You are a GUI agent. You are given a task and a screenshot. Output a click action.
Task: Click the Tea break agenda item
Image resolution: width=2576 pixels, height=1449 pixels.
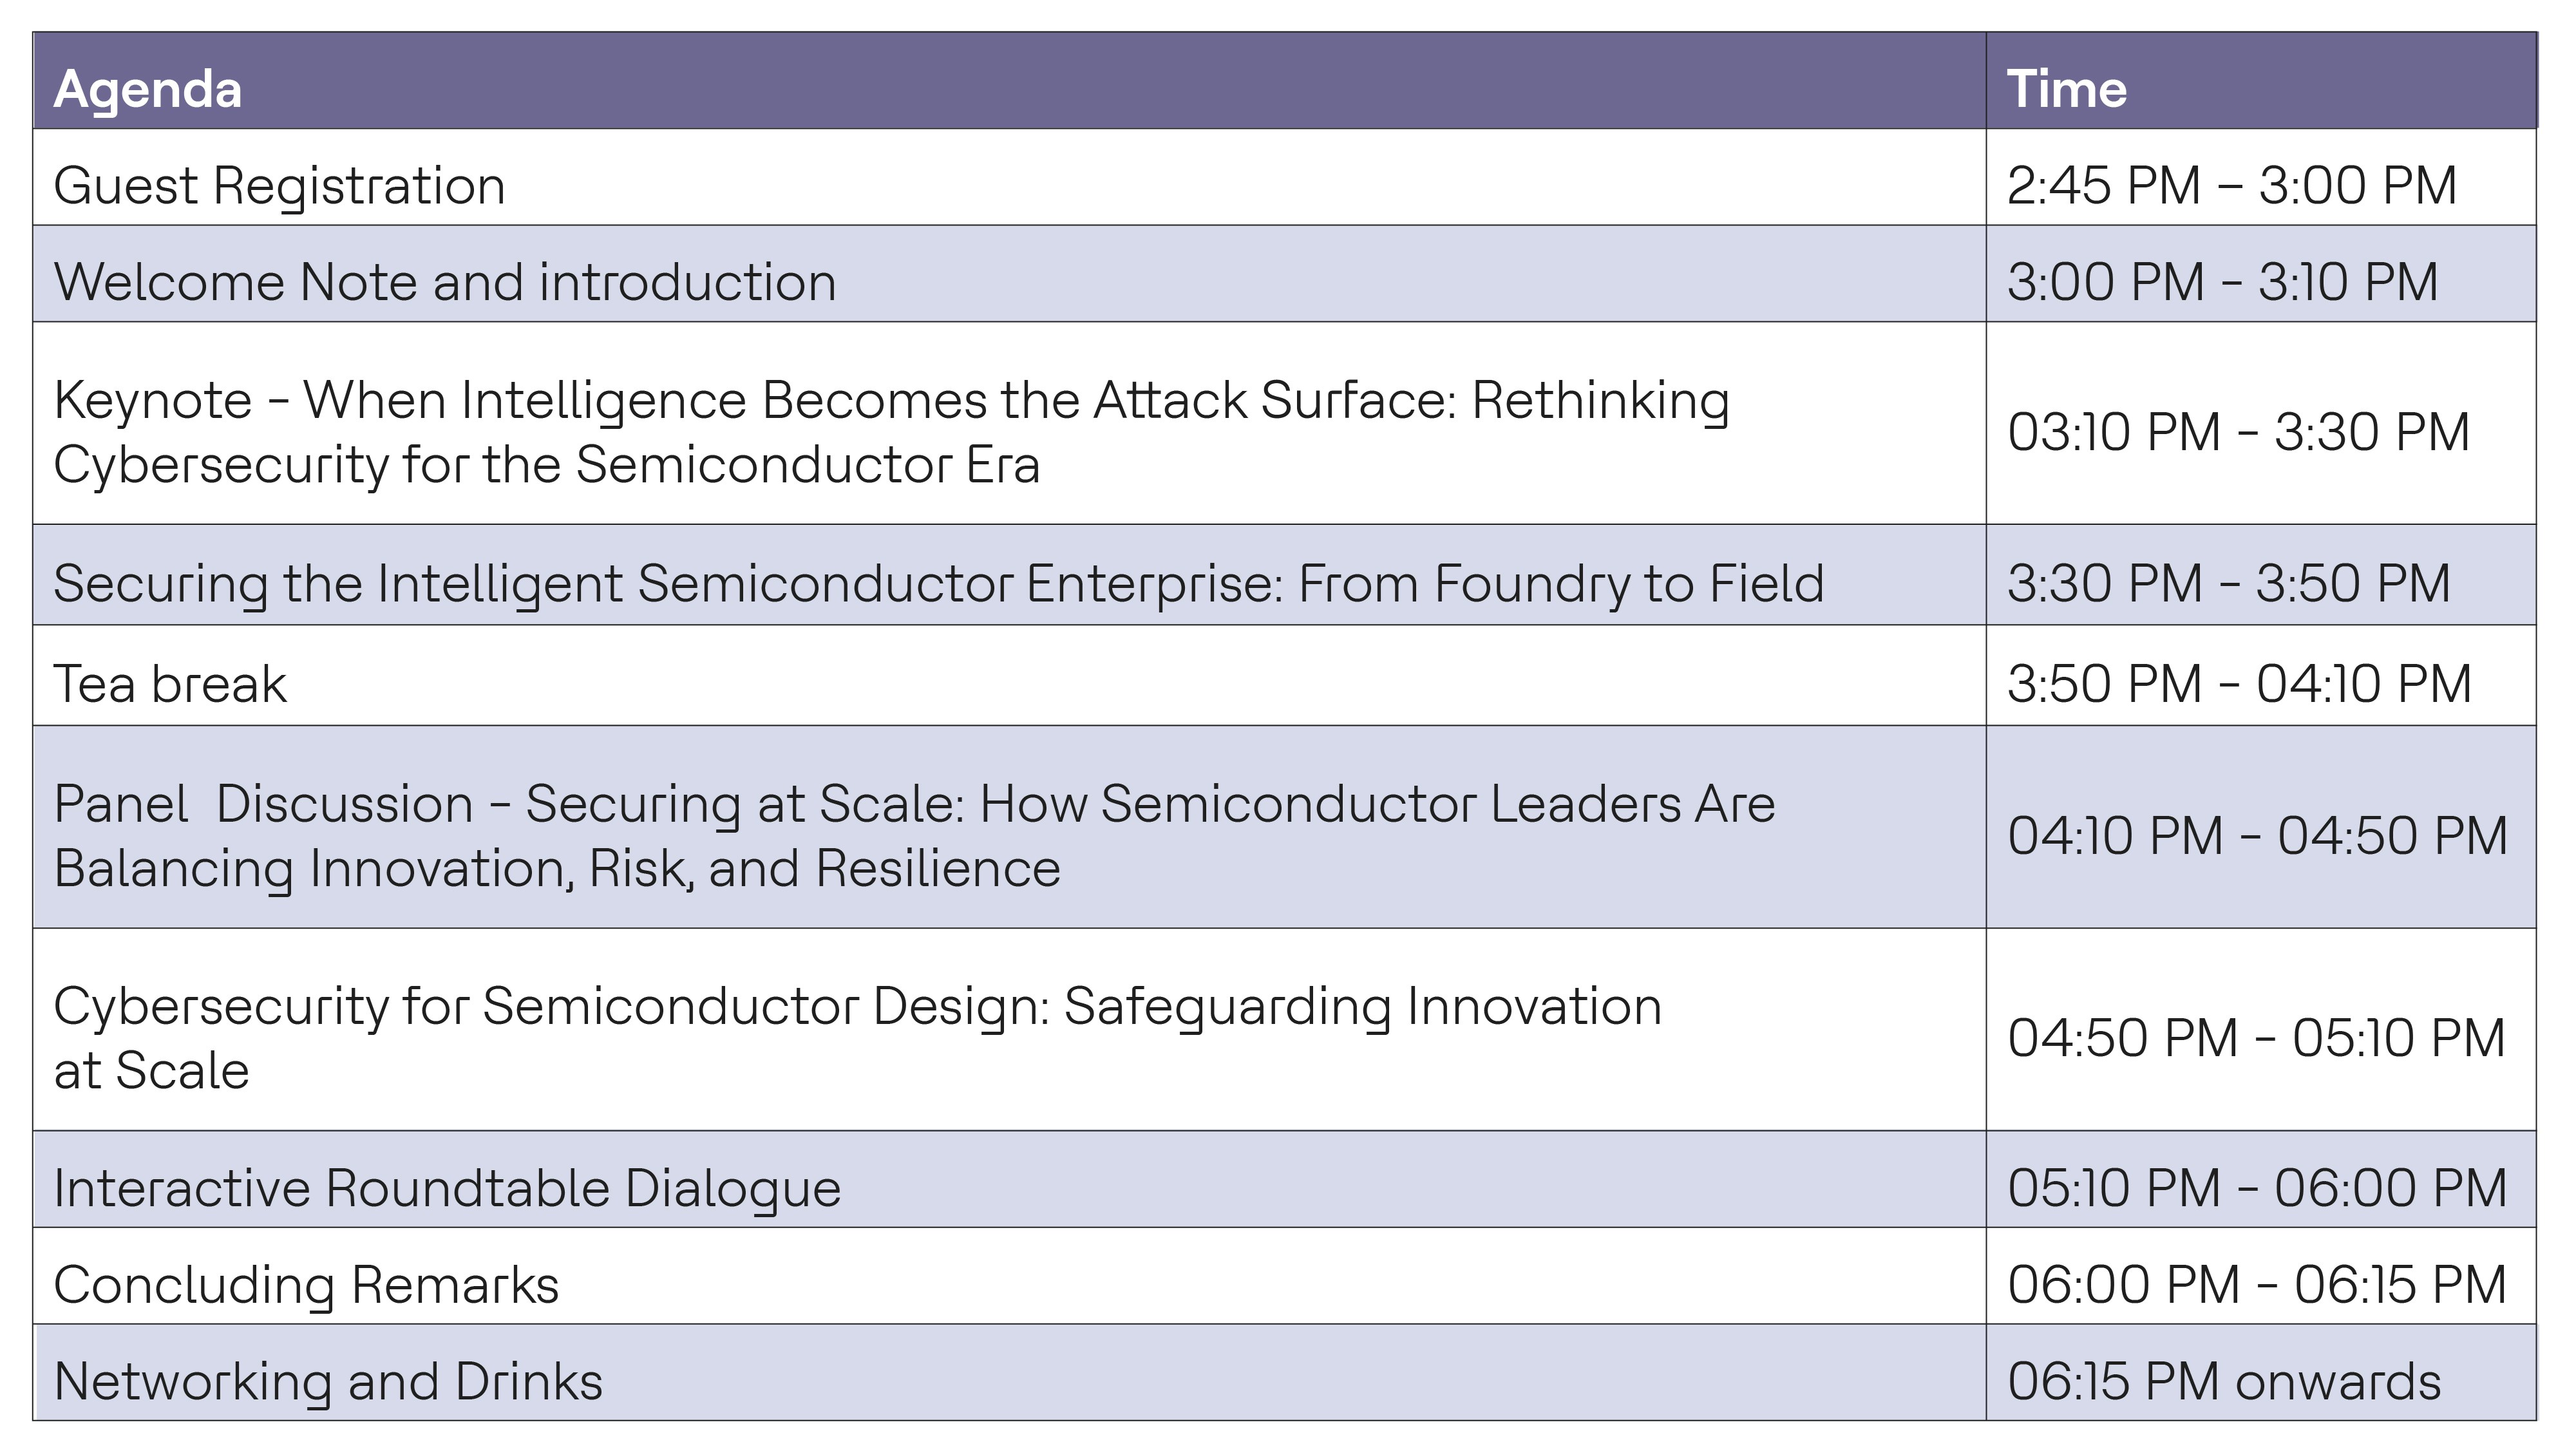(x=170, y=684)
